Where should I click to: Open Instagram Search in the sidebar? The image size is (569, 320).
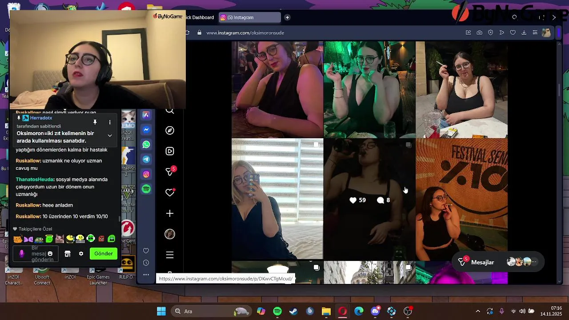170,111
